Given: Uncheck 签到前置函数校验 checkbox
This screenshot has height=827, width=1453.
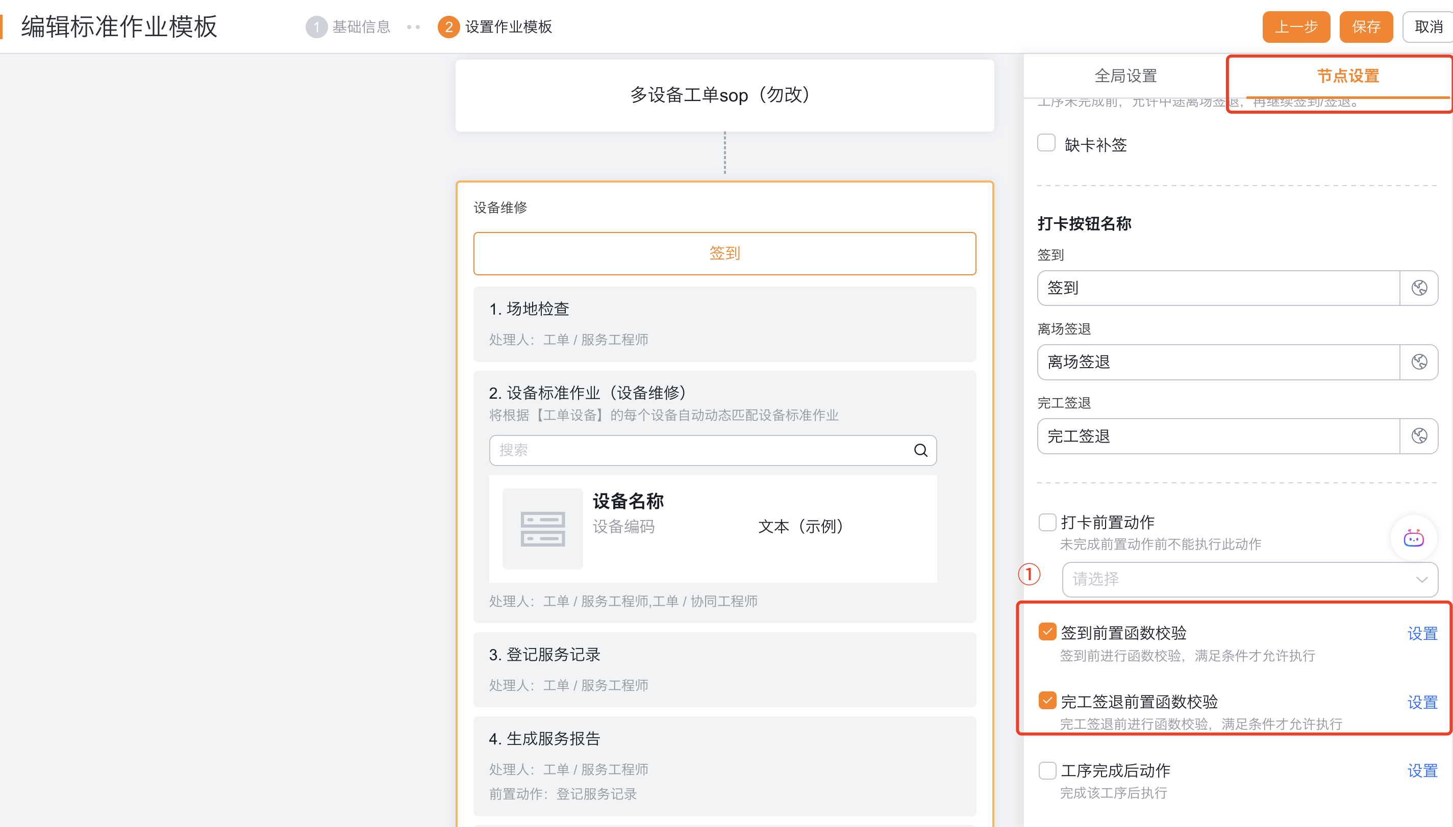Looking at the screenshot, I should 1047,632.
